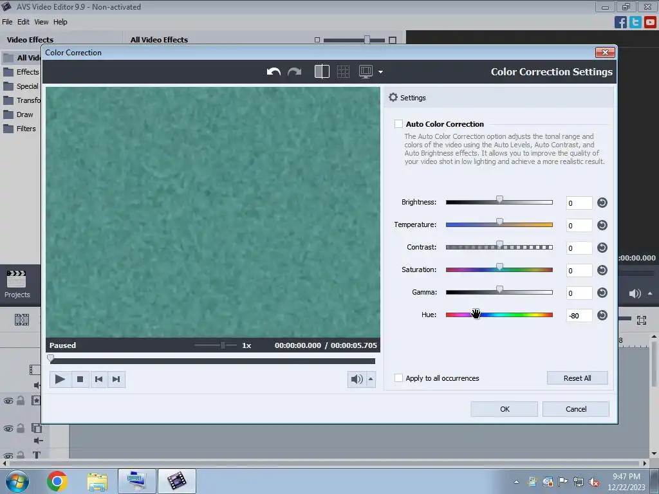This screenshot has height=494, width=659.
Task: Toggle visibility eye of overlay track
Action: pos(8,429)
